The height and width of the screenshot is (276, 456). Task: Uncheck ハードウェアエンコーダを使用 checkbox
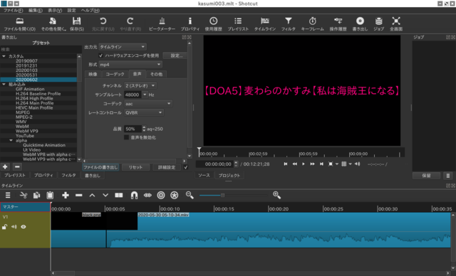click(x=100, y=55)
